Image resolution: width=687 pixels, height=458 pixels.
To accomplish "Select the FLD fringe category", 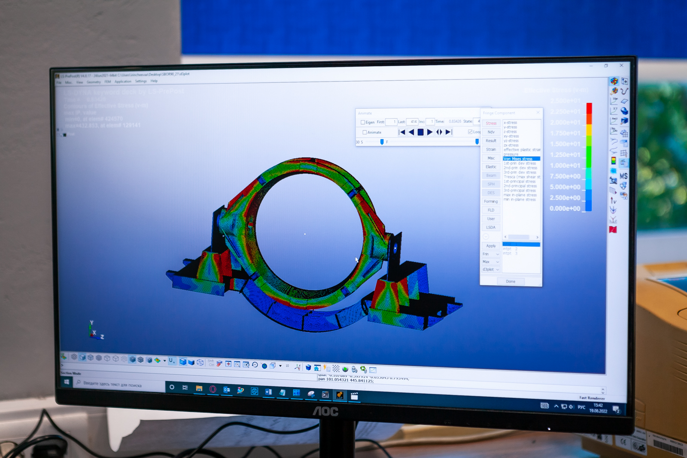I will pos(491,210).
